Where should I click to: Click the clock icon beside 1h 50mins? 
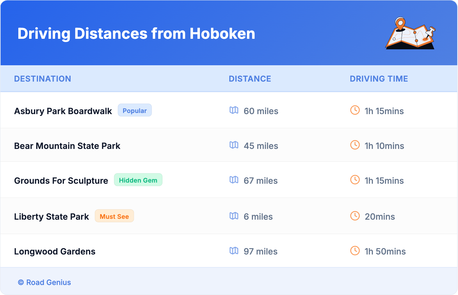coord(355,250)
